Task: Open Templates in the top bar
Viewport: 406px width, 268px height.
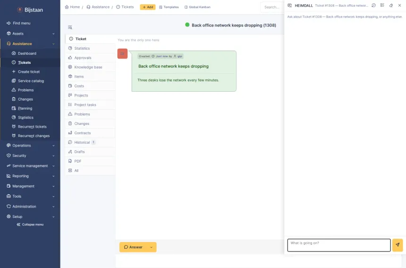Action: [x=169, y=7]
